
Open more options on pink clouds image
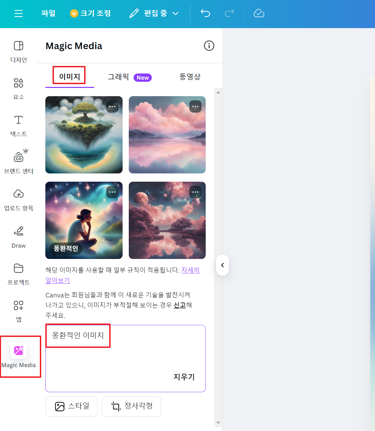pos(195,106)
